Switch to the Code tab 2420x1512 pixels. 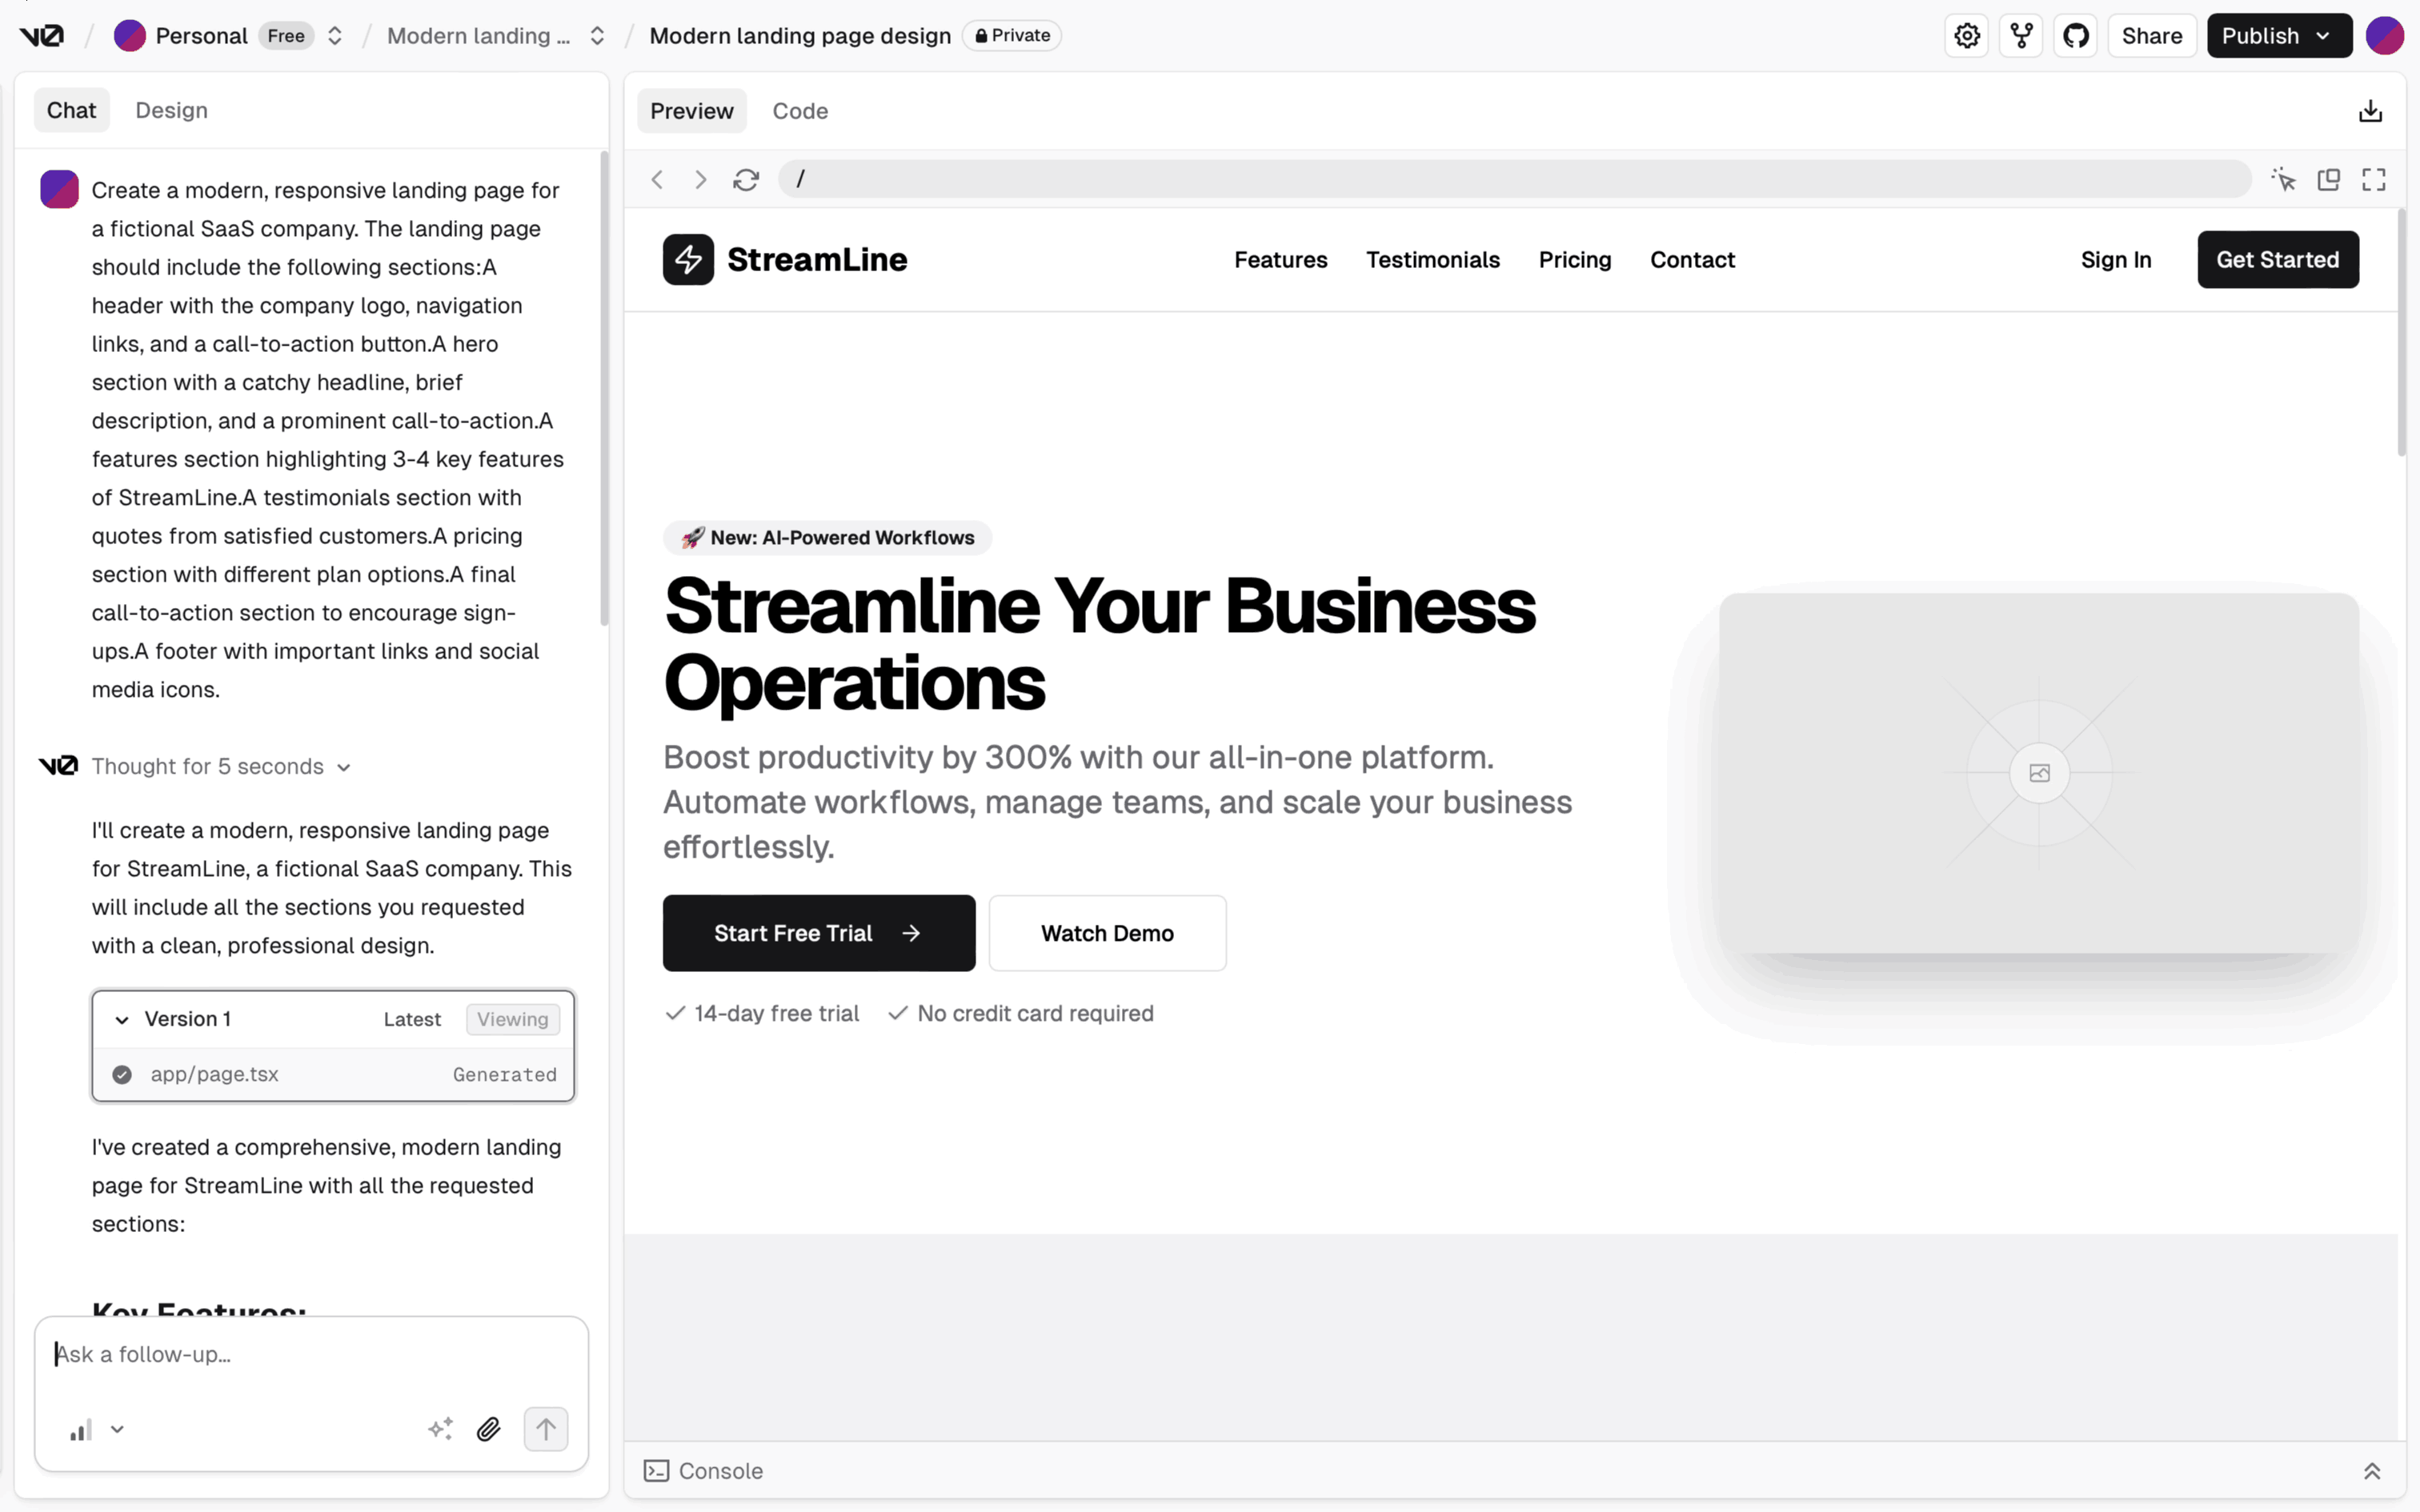pos(800,111)
